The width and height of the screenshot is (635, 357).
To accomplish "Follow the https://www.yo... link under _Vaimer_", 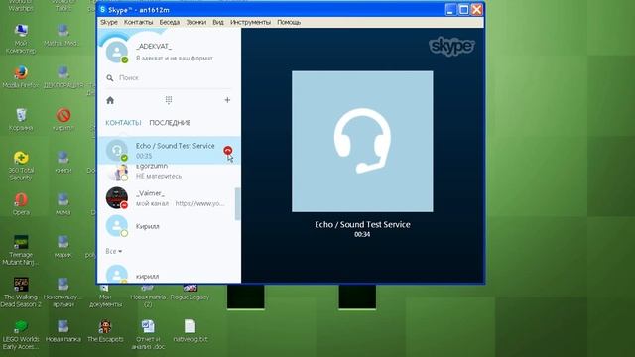I will click(x=199, y=203).
